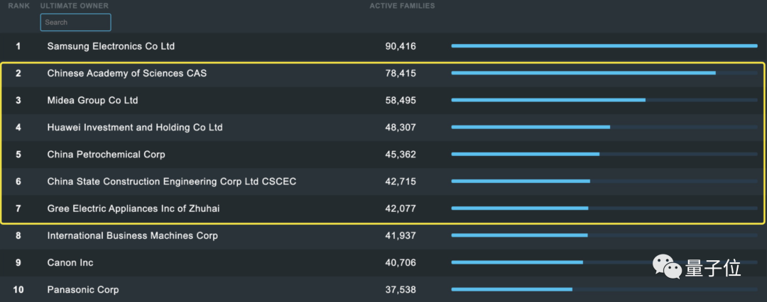767x302 pixels.
Task: Click the Midea Group progress bar
Action: tap(548, 100)
